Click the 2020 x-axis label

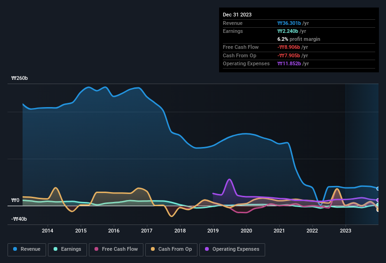click(246, 231)
